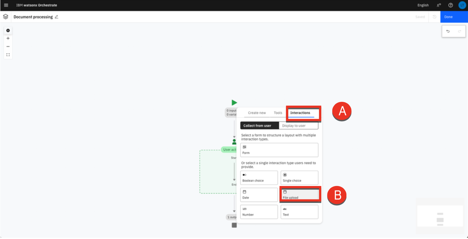Screen dimensions: 468x239
Task: Click the layers icon beside flow title
Action: click(x=5, y=17)
